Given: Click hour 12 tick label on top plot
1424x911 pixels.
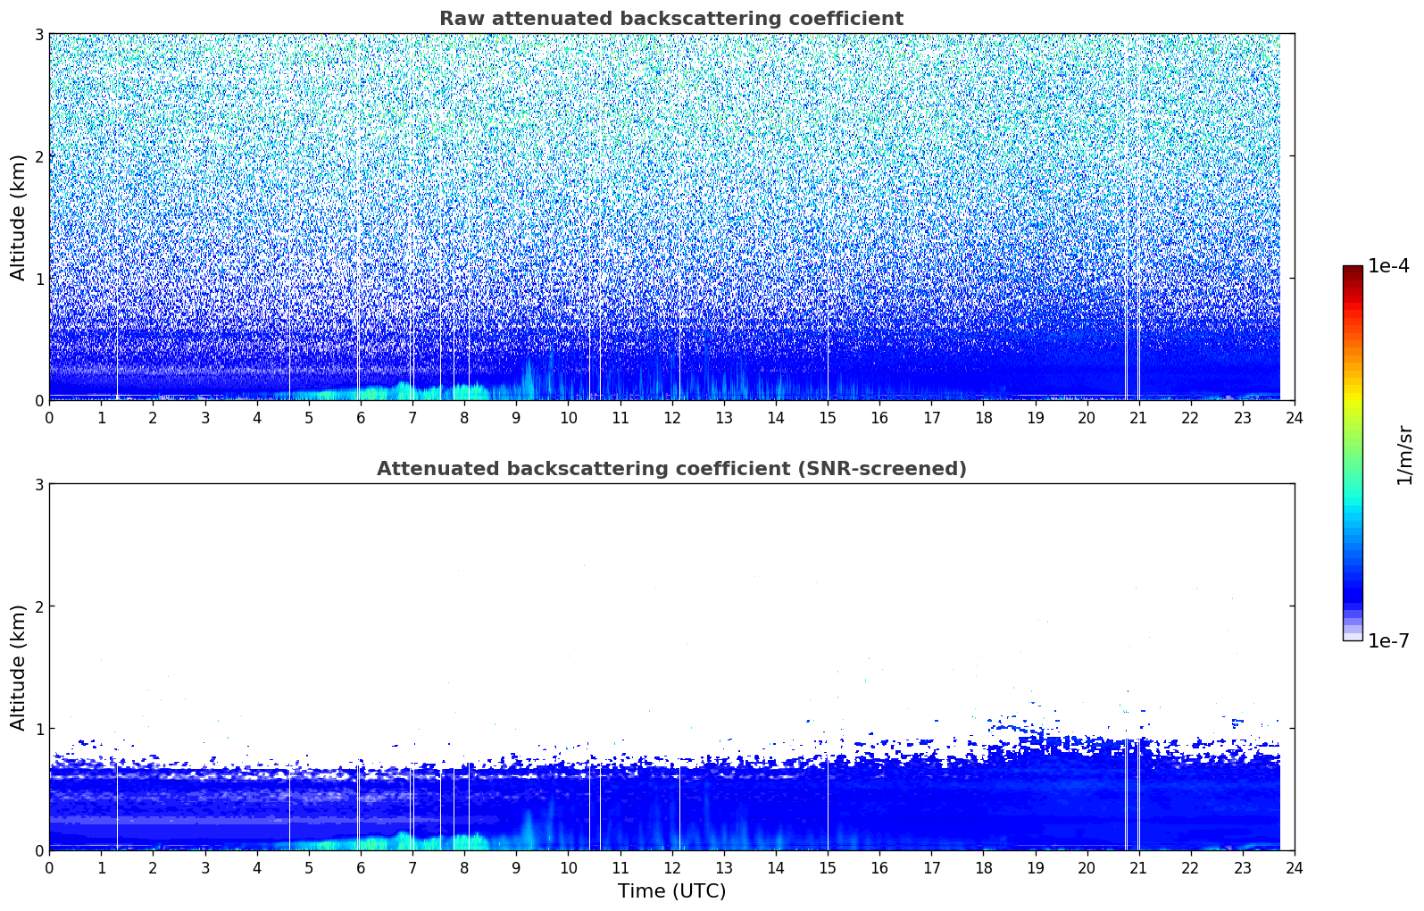Looking at the screenshot, I should pyautogui.click(x=671, y=417).
